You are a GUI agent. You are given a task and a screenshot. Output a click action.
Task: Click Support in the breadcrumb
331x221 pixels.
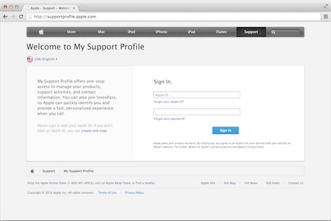(48, 171)
